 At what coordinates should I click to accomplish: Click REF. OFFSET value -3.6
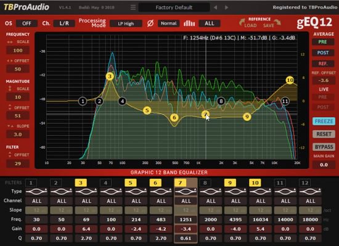coord(324,80)
